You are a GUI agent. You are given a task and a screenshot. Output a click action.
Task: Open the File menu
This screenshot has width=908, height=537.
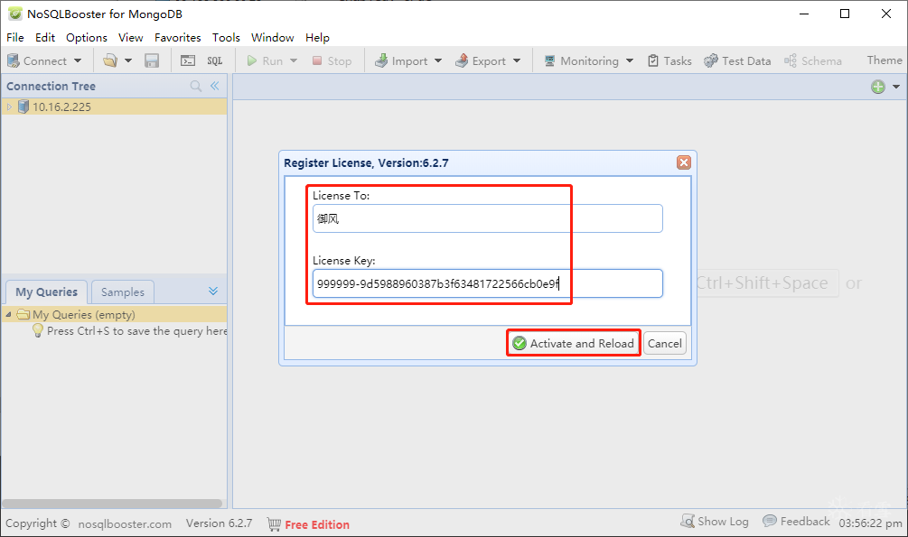pyautogui.click(x=15, y=38)
